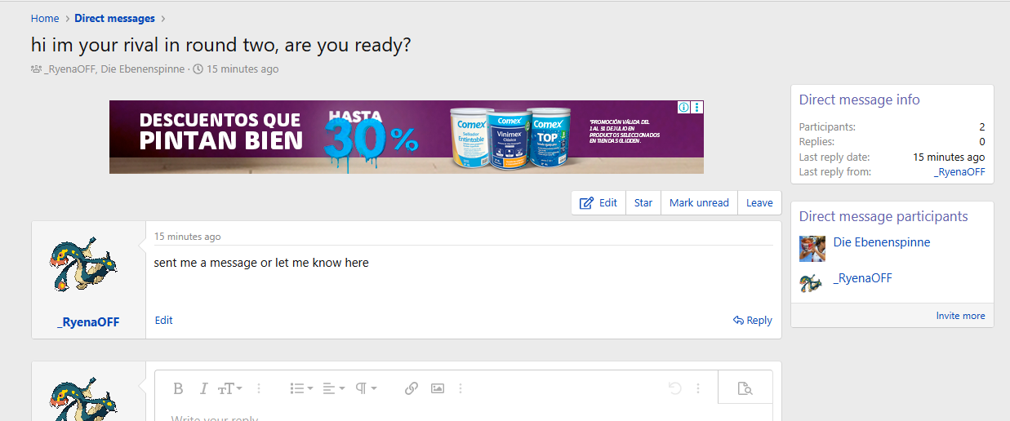This screenshot has width=1010, height=421.
Task: Click the undo icon in editor
Action: [675, 388]
